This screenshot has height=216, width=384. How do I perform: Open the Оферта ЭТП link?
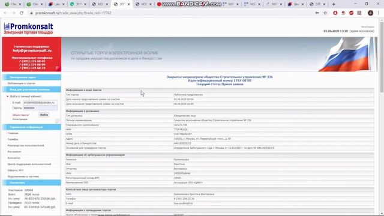coord(16,170)
